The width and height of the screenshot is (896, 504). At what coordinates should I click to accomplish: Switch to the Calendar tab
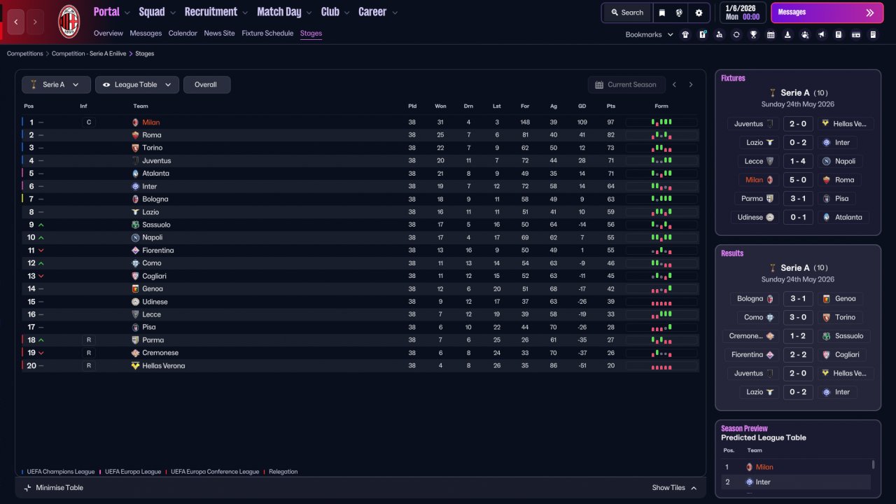pos(183,33)
